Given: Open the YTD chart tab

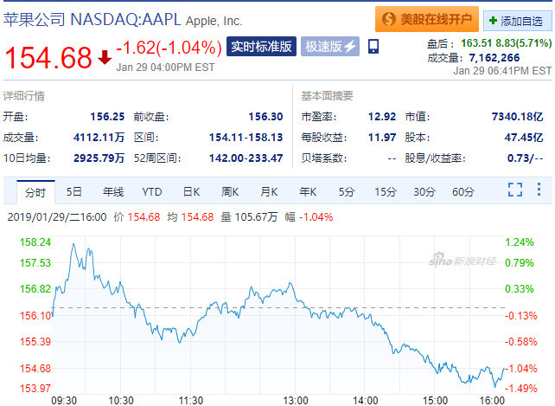Looking at the screenshot, I should (x=152, y=192).
